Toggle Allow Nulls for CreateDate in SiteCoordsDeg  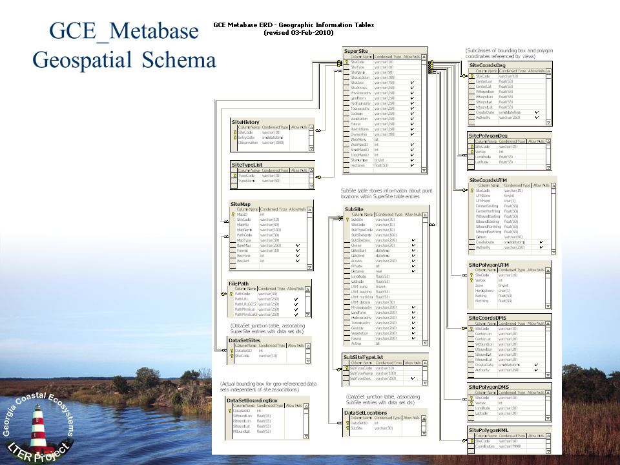pyautogui.click(x=537, y=112)
